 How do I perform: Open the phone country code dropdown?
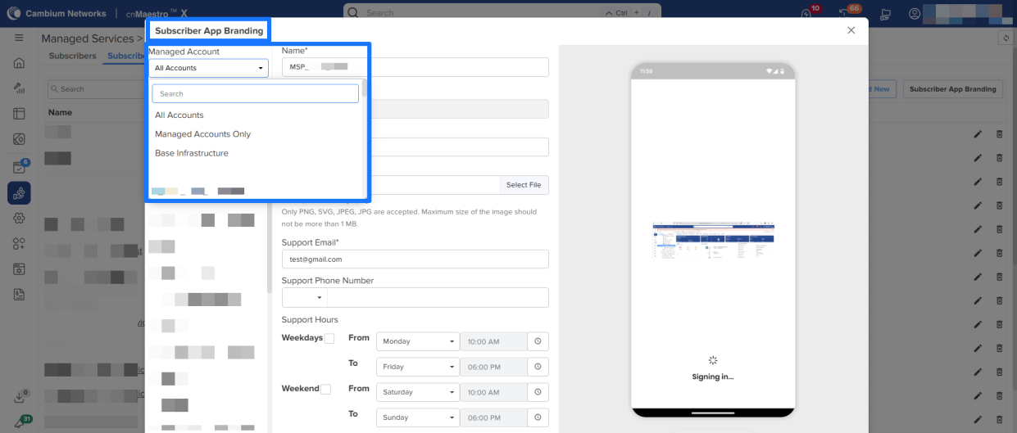point(304,297)
